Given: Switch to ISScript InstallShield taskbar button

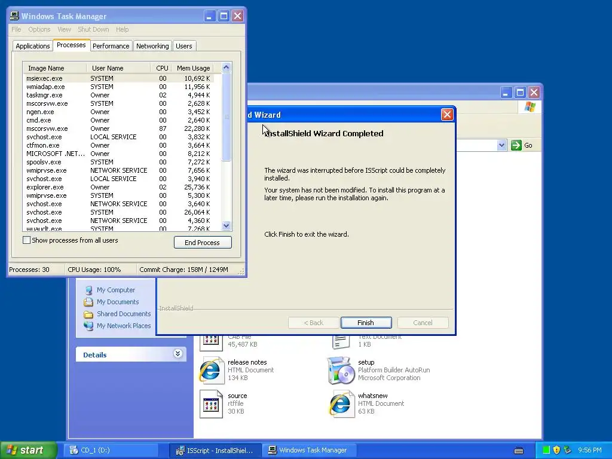Looking at the screenshot, I should (x=215, y=451).
